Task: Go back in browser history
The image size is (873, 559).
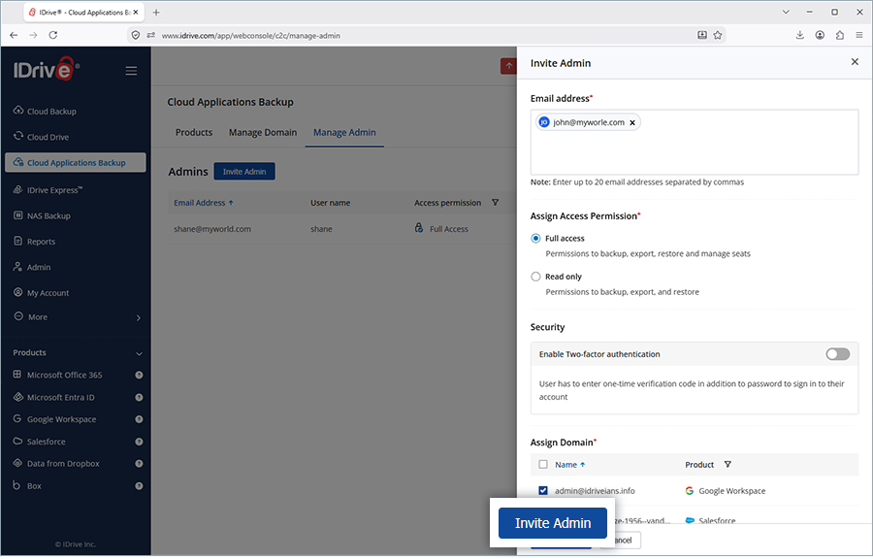Action: point(14,35)
